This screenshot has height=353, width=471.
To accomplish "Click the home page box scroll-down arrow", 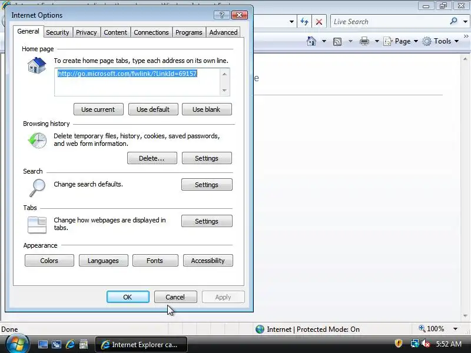I will point(224,91).
